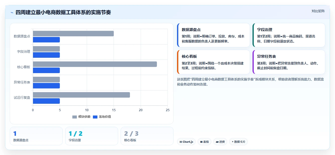This screenshot has width=335, height=155.
Task: Open the 数据源盘点 description card
Action: click(x=213, y=35)
